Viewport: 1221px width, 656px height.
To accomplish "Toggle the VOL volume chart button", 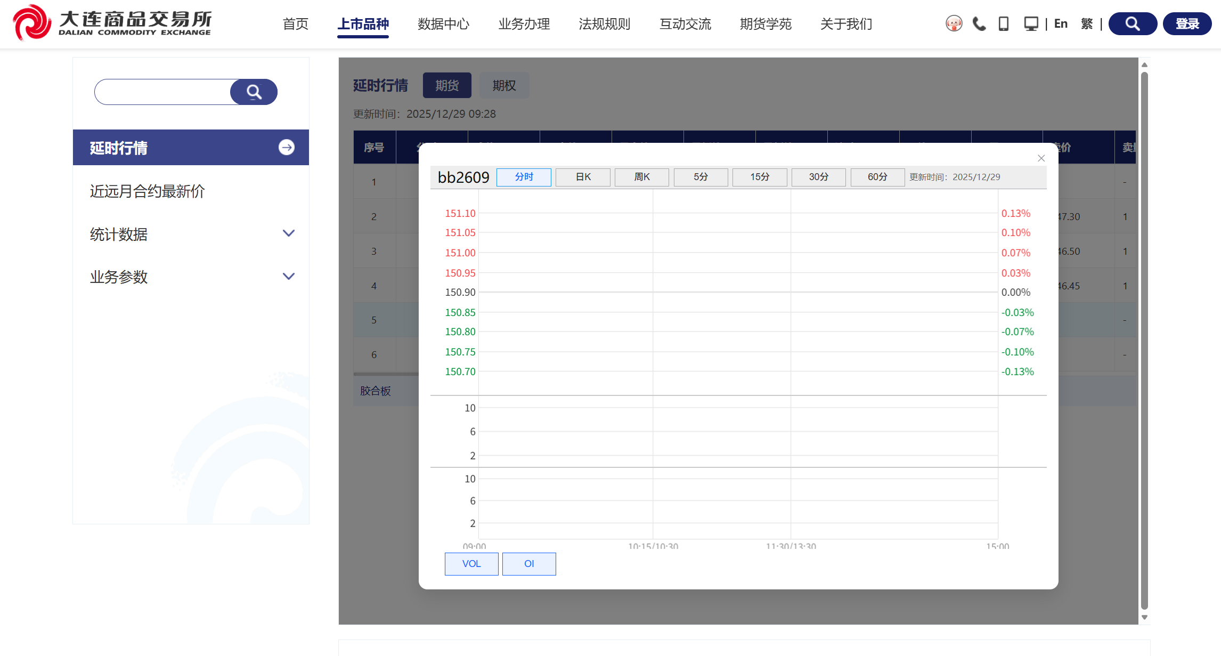I will [x=471, y=564].
